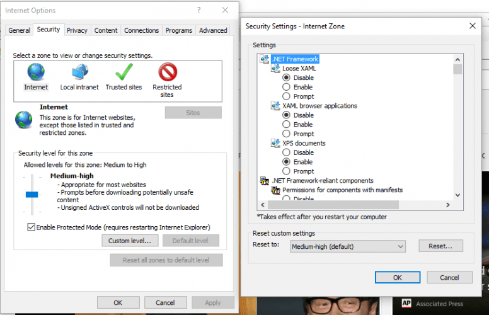Screen dimensions: 489x315
Task: Switch to the Connections tab
Action: point(142,30)
